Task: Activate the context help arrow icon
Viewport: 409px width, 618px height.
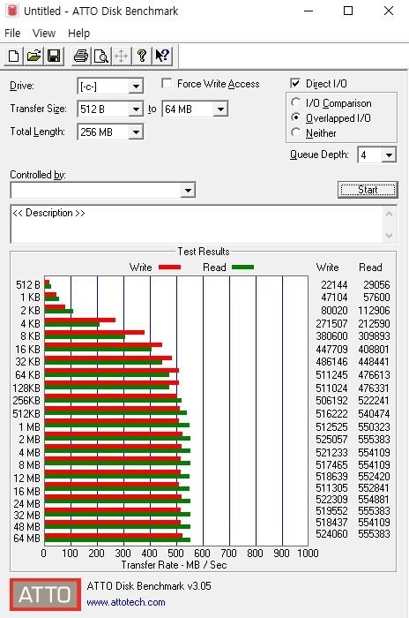Action: click(x=162, y=56)
